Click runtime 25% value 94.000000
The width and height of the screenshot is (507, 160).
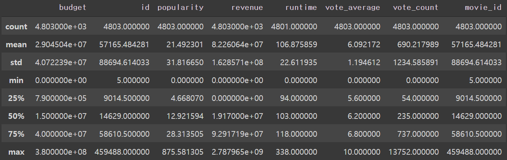click(299, 98)
